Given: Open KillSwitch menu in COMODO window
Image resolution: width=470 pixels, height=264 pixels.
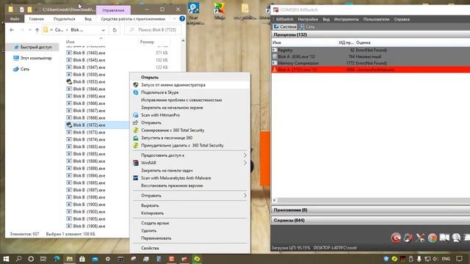Looking at the screenshot, I should point(285,19).
